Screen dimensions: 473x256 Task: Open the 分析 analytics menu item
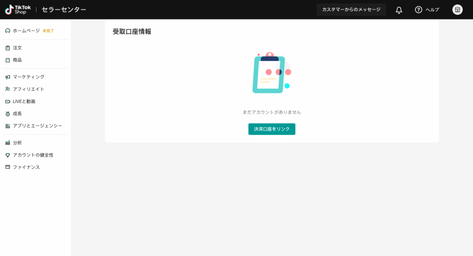coord(17,143)
